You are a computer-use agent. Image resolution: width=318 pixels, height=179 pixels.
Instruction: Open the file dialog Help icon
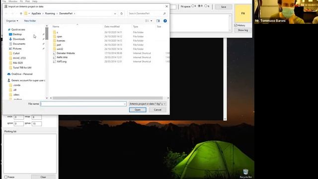pyautogui.click(x=165, y=21)
